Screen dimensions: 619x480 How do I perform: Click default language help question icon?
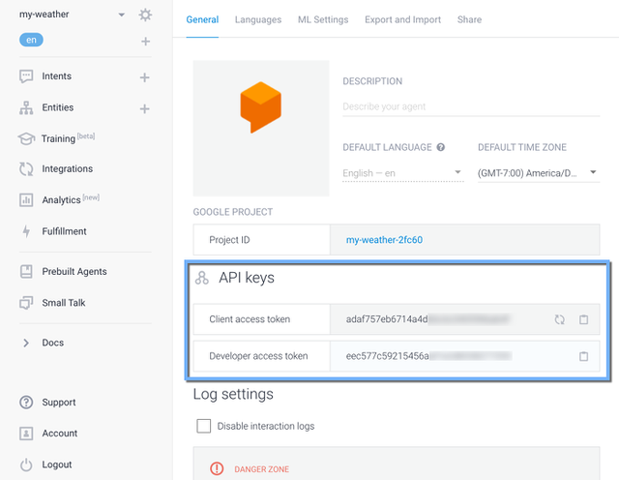[441, 147]
